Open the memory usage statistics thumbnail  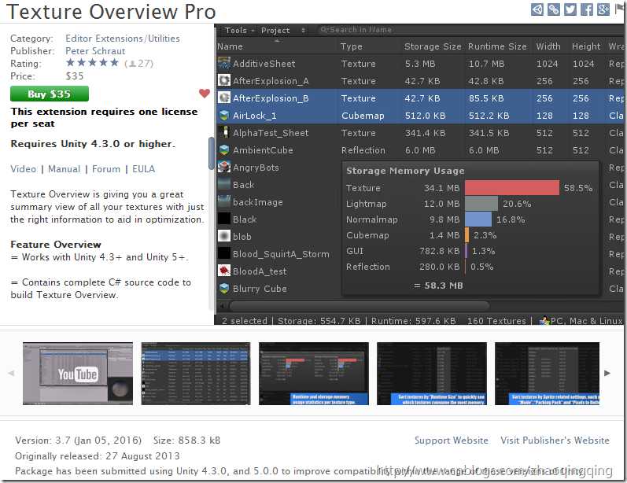pos(313,374)
